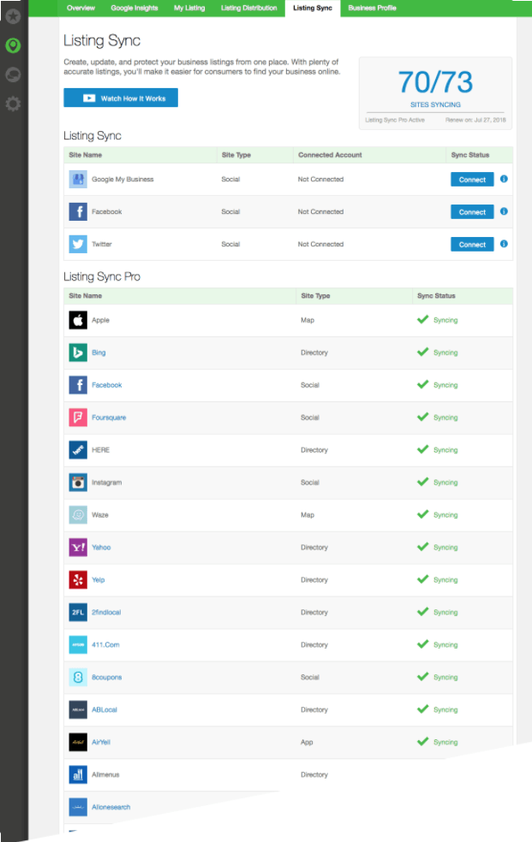Open the Bing listing link
Screen dimensions: 532x842
[99, 353]
